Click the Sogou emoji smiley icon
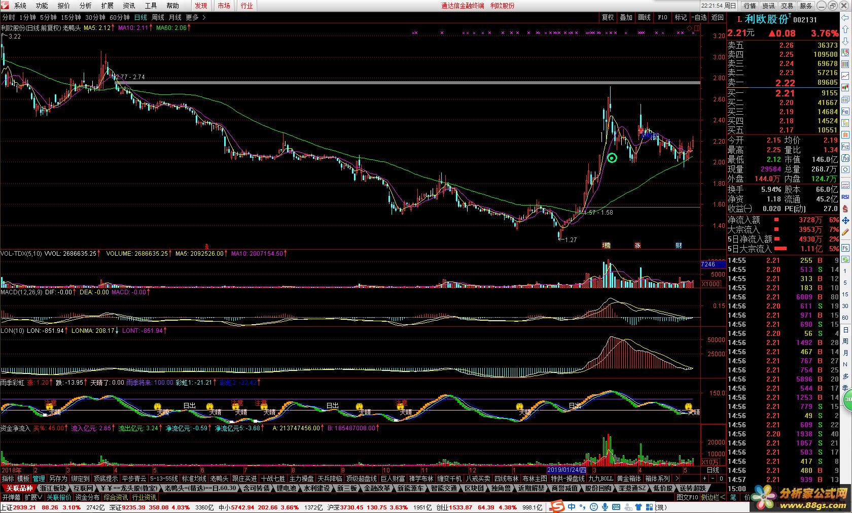Viewport: 852px width, 513px height. click(x=593, y=506)
